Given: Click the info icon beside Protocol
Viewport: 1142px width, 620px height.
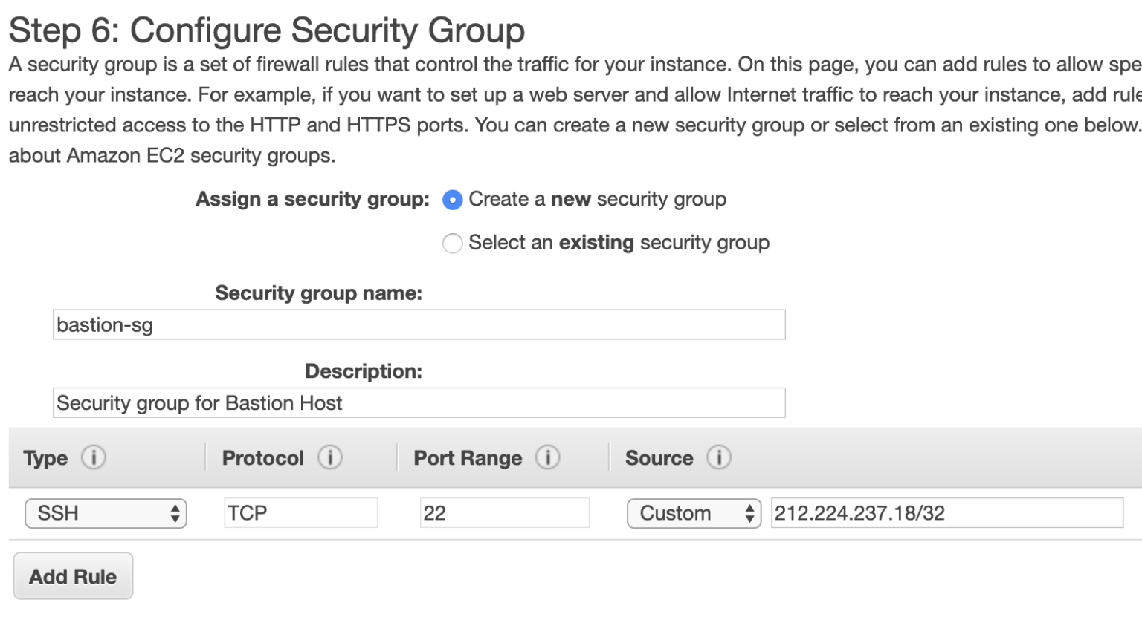Looking at the screenshot, I should click(330, 457).
